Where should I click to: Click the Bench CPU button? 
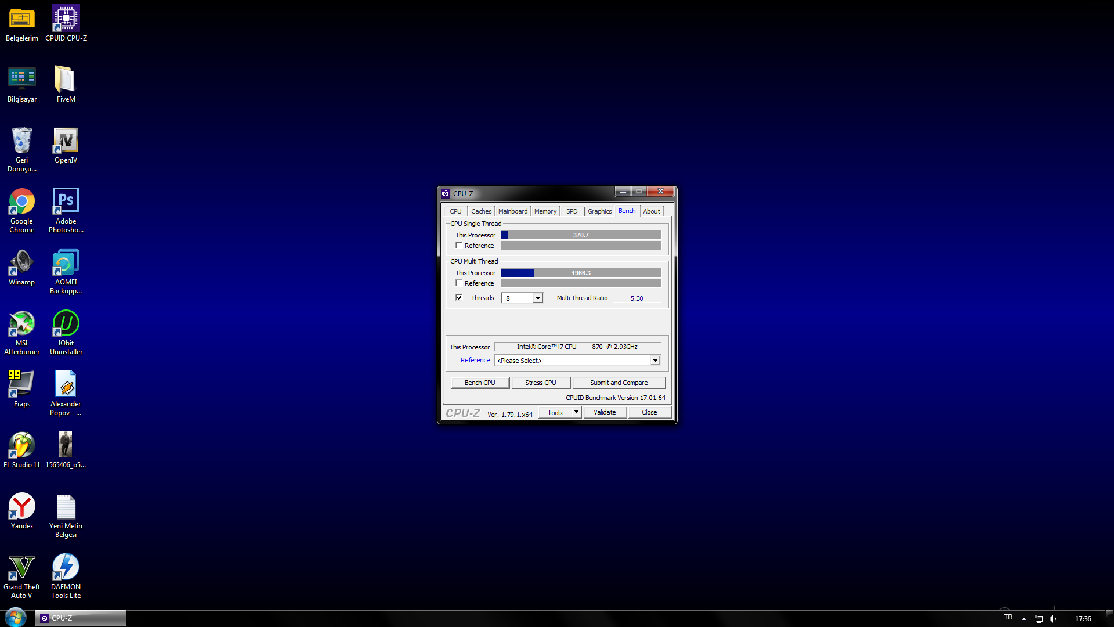480,383
